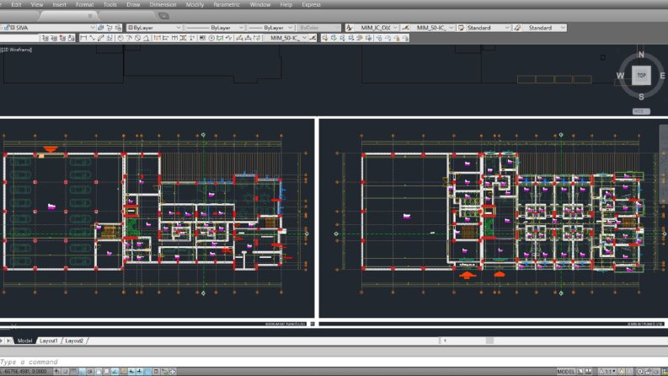
Task: Open the Express menu
Action: click(x=311, y=5)
